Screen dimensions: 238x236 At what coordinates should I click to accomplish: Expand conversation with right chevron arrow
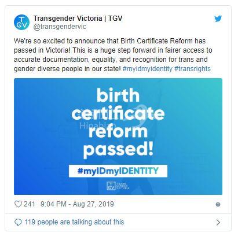coord(218,222)
